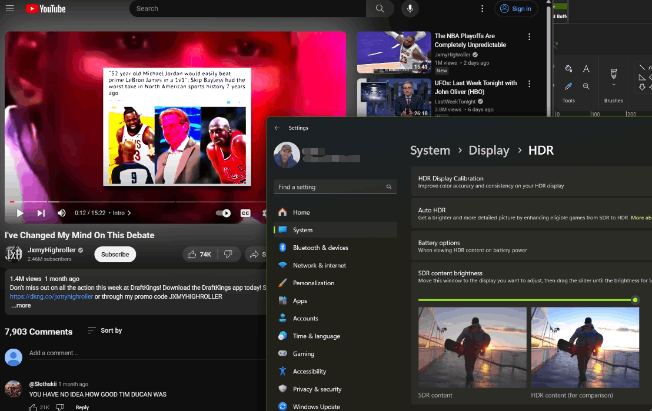
Task: Select the Color picker tool in Paint
Action: coord(568,86)
